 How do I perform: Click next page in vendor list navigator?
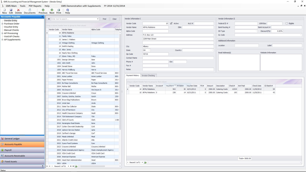pyautogui.click(x=71, y=166)
